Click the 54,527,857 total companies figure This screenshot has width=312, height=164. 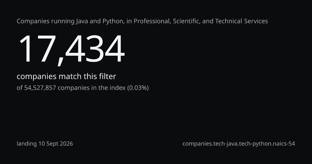[x=40, y=88]
